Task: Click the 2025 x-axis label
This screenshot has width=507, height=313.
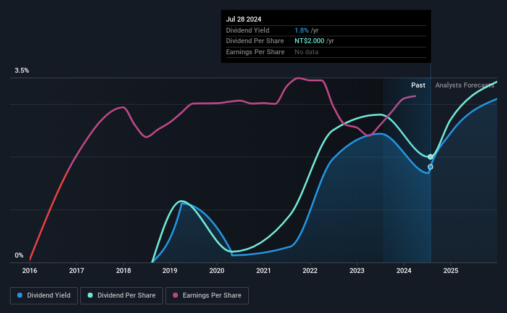Action: (x=451, y=270)
